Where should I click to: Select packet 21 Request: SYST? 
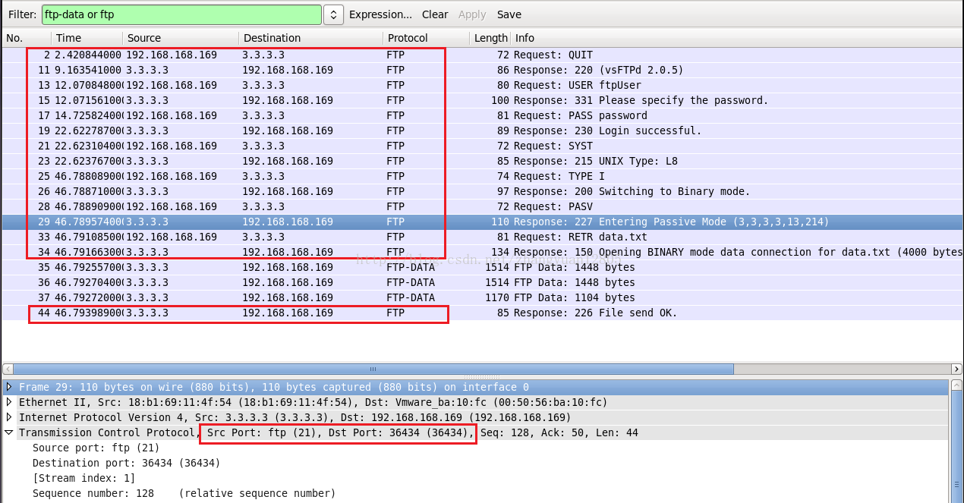pos(482,146)
